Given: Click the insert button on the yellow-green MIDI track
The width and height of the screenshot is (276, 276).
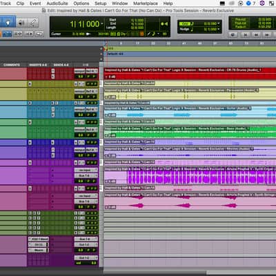Looking at the screenshot, I should (x=30, y=83).
